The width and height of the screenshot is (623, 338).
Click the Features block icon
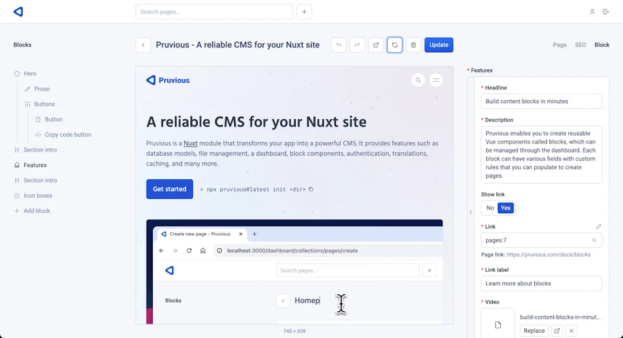click(16, 165)
